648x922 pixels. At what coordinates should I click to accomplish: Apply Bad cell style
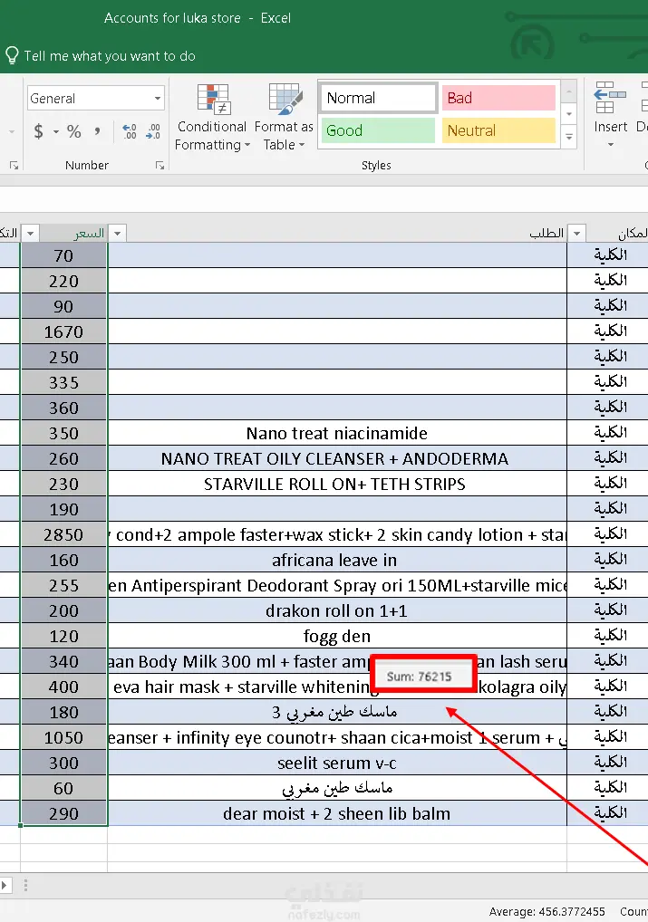click(498, 98)
